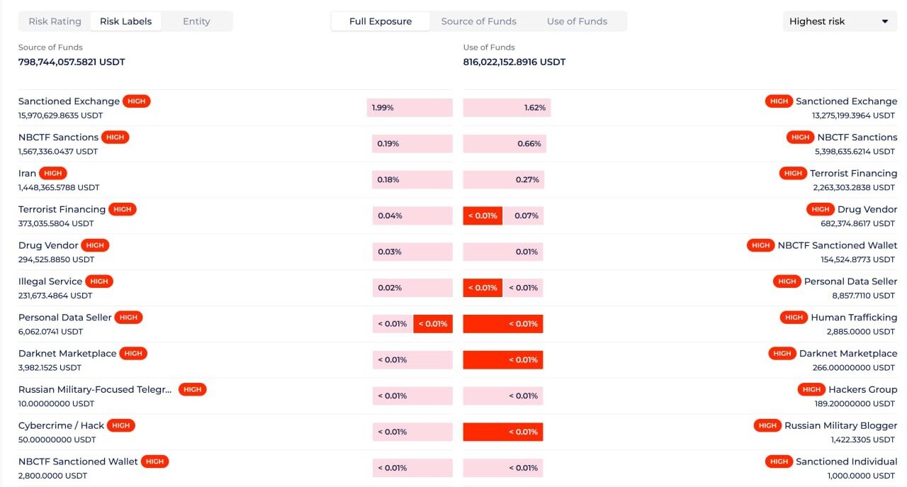This screenshot has height=487, width=907.
Task: Switch to Use of Funds view
Action: pos(577,21)
